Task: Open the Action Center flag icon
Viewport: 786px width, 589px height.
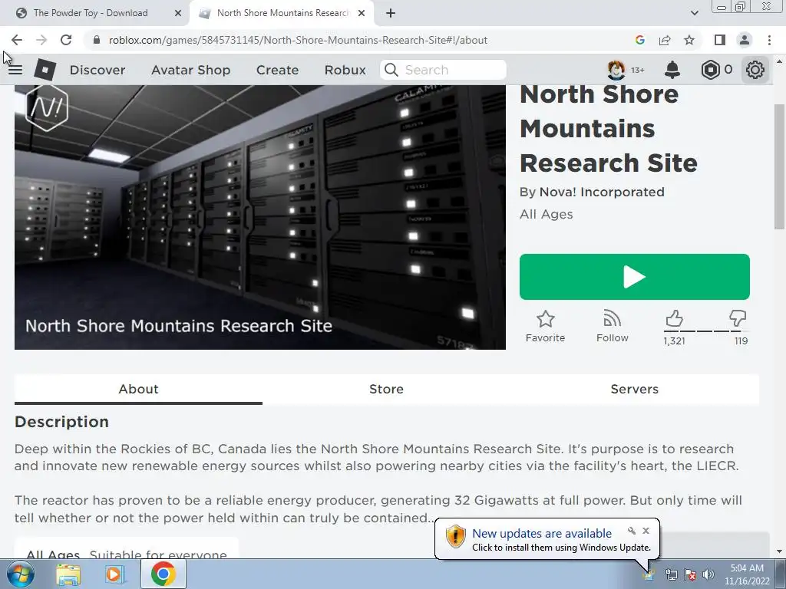Action: [x=690, y=574]
